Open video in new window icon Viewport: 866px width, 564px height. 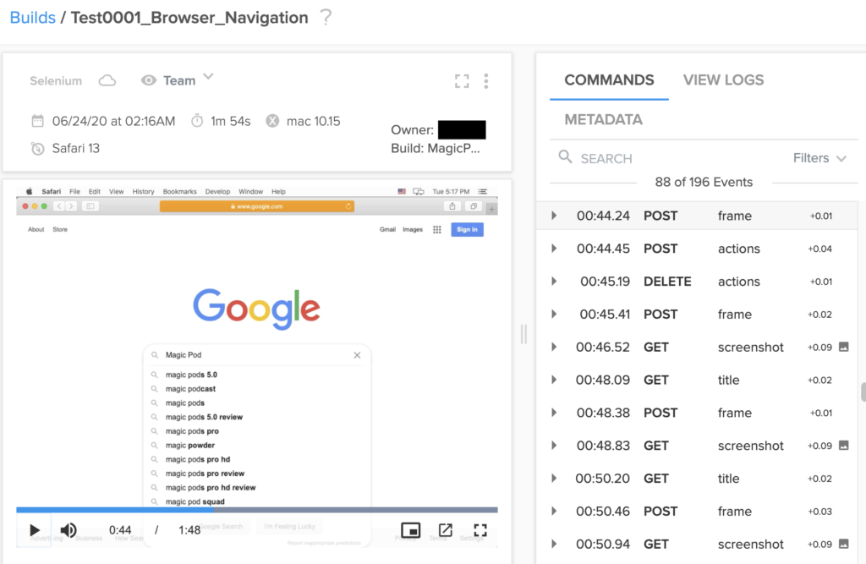coord(445,530)
